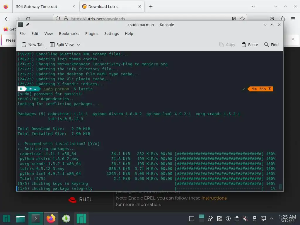
Task: Click the sudo pacman -S lutris command text
Action: pos(68,89)
